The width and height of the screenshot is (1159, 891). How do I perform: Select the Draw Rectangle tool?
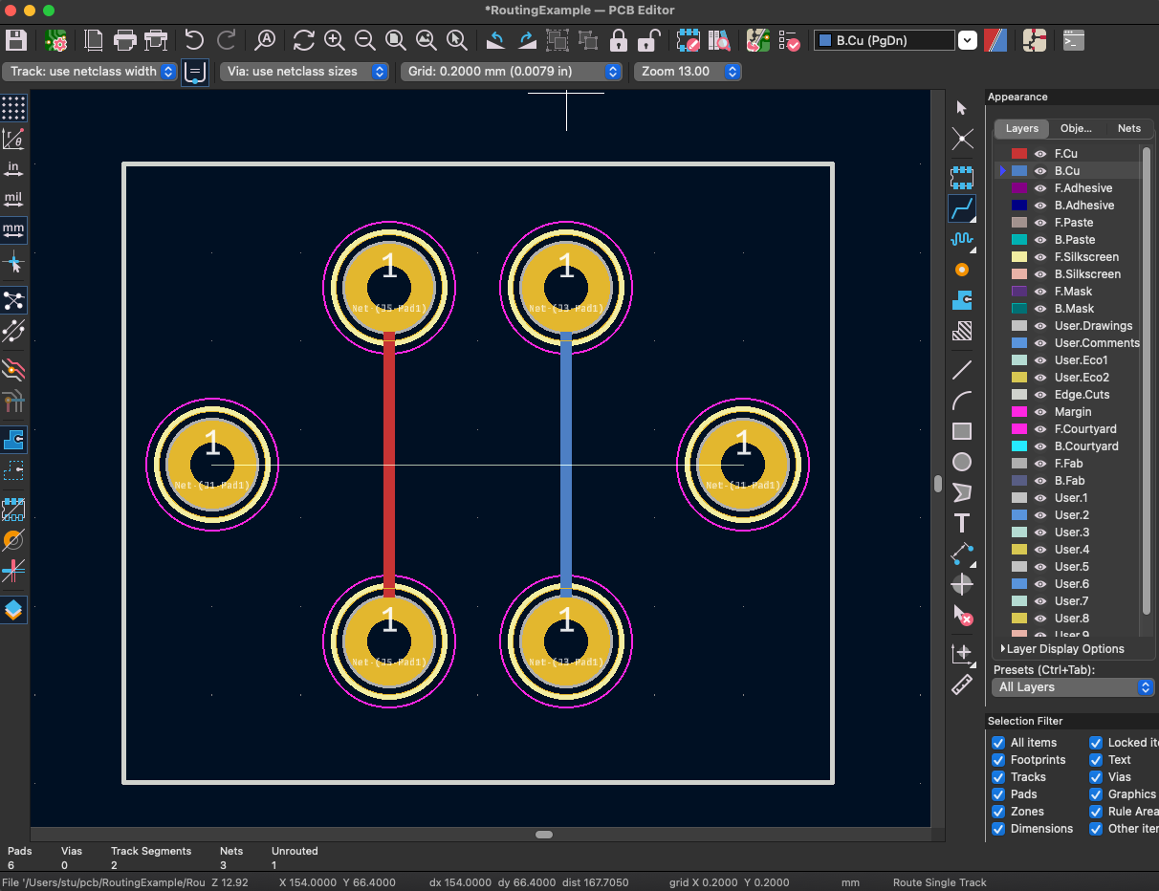point(963,431)
